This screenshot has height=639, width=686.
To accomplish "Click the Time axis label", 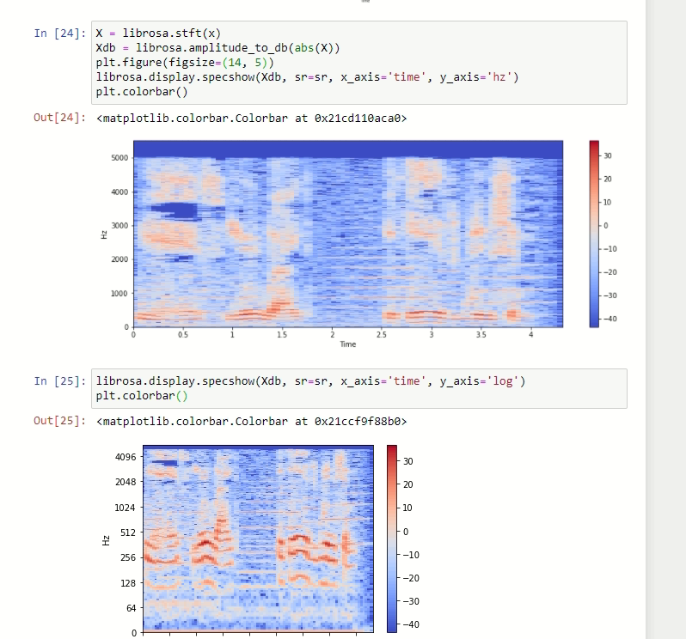I will click(348, 344).
